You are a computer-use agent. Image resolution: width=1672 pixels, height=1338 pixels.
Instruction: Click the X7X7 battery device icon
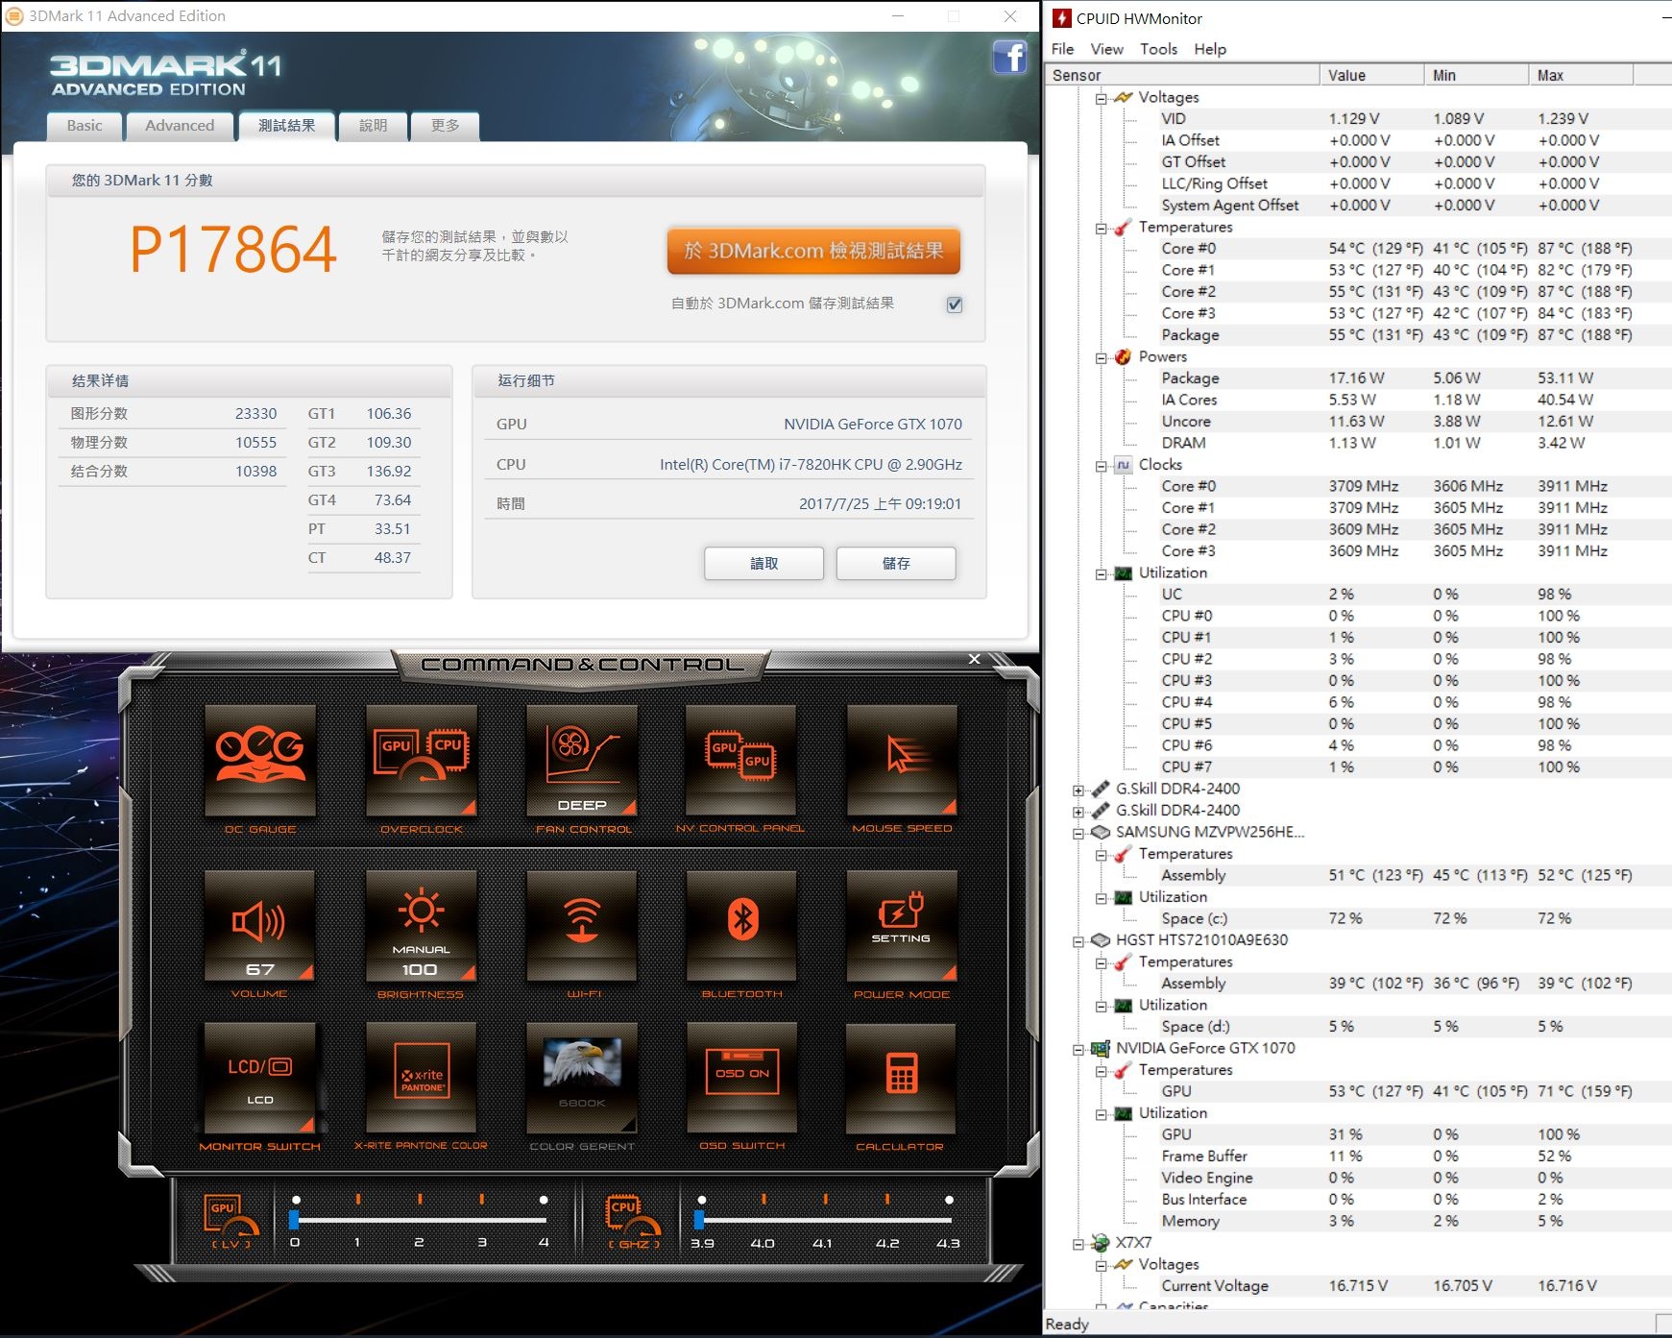point(1101,1243)
